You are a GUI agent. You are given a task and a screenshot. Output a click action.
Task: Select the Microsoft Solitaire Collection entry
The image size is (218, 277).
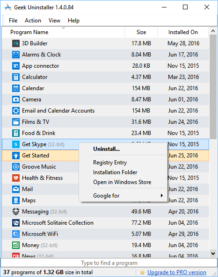58,223
